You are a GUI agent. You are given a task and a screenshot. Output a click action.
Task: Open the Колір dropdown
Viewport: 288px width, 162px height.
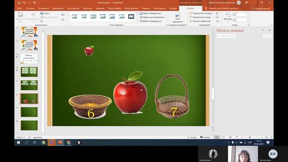click(x=45, y=13)
